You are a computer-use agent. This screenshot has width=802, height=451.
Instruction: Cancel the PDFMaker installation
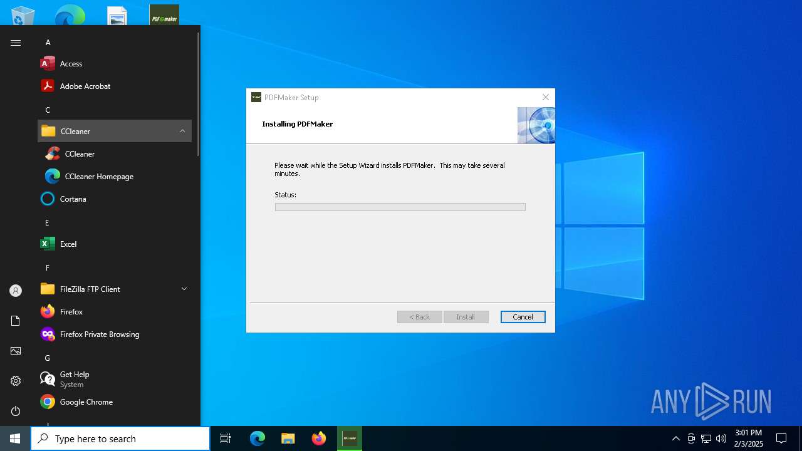click(x=523, y=317)
